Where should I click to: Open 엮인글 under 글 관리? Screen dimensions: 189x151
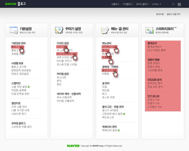pyautogui.click(x=106, y=90)
